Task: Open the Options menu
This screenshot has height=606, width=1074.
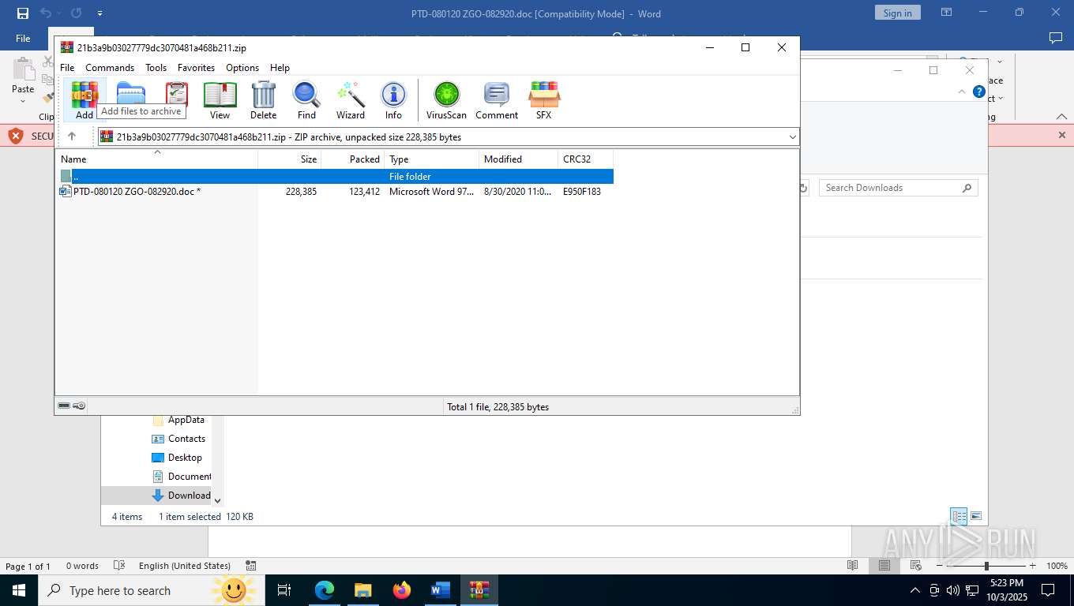Action: click(x=242, y=68)
